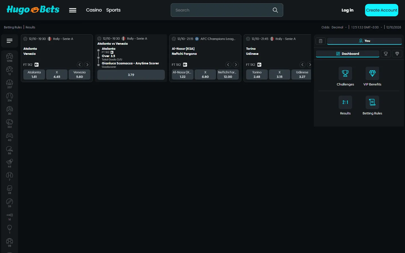Screen dimensions: 405x253
Task: Click the Search input field
Action: [227, 10]
